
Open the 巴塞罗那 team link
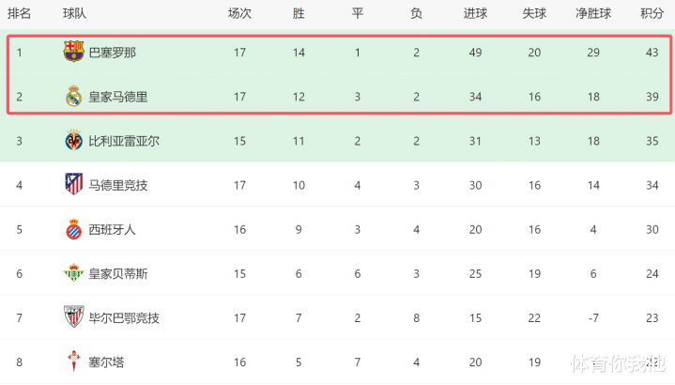point(112,53)
